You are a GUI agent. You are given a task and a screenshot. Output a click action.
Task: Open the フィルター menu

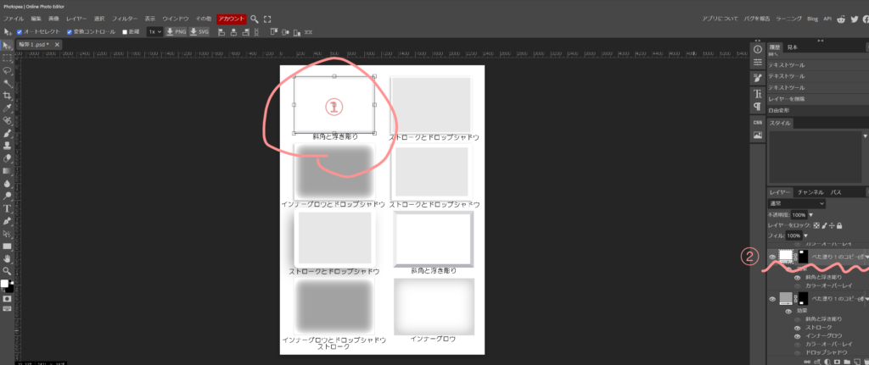pos(125,18)
